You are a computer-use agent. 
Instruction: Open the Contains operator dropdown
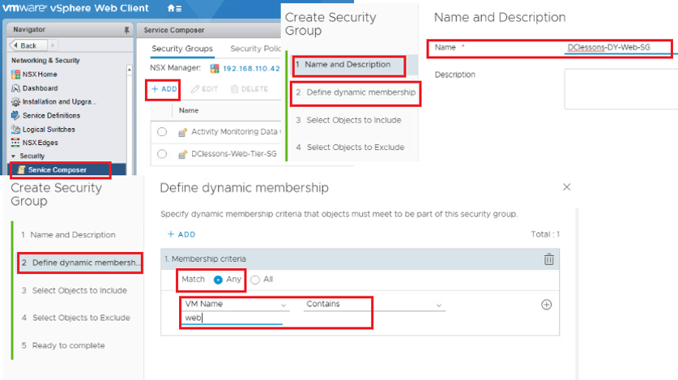(x=374, y=305)
